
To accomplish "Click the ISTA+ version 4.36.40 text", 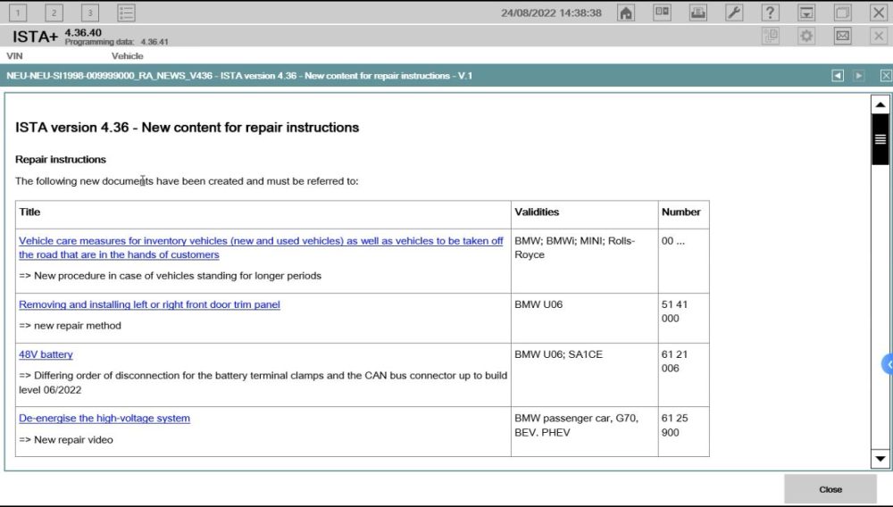I will pyautogui.click(x=57, y=36).
